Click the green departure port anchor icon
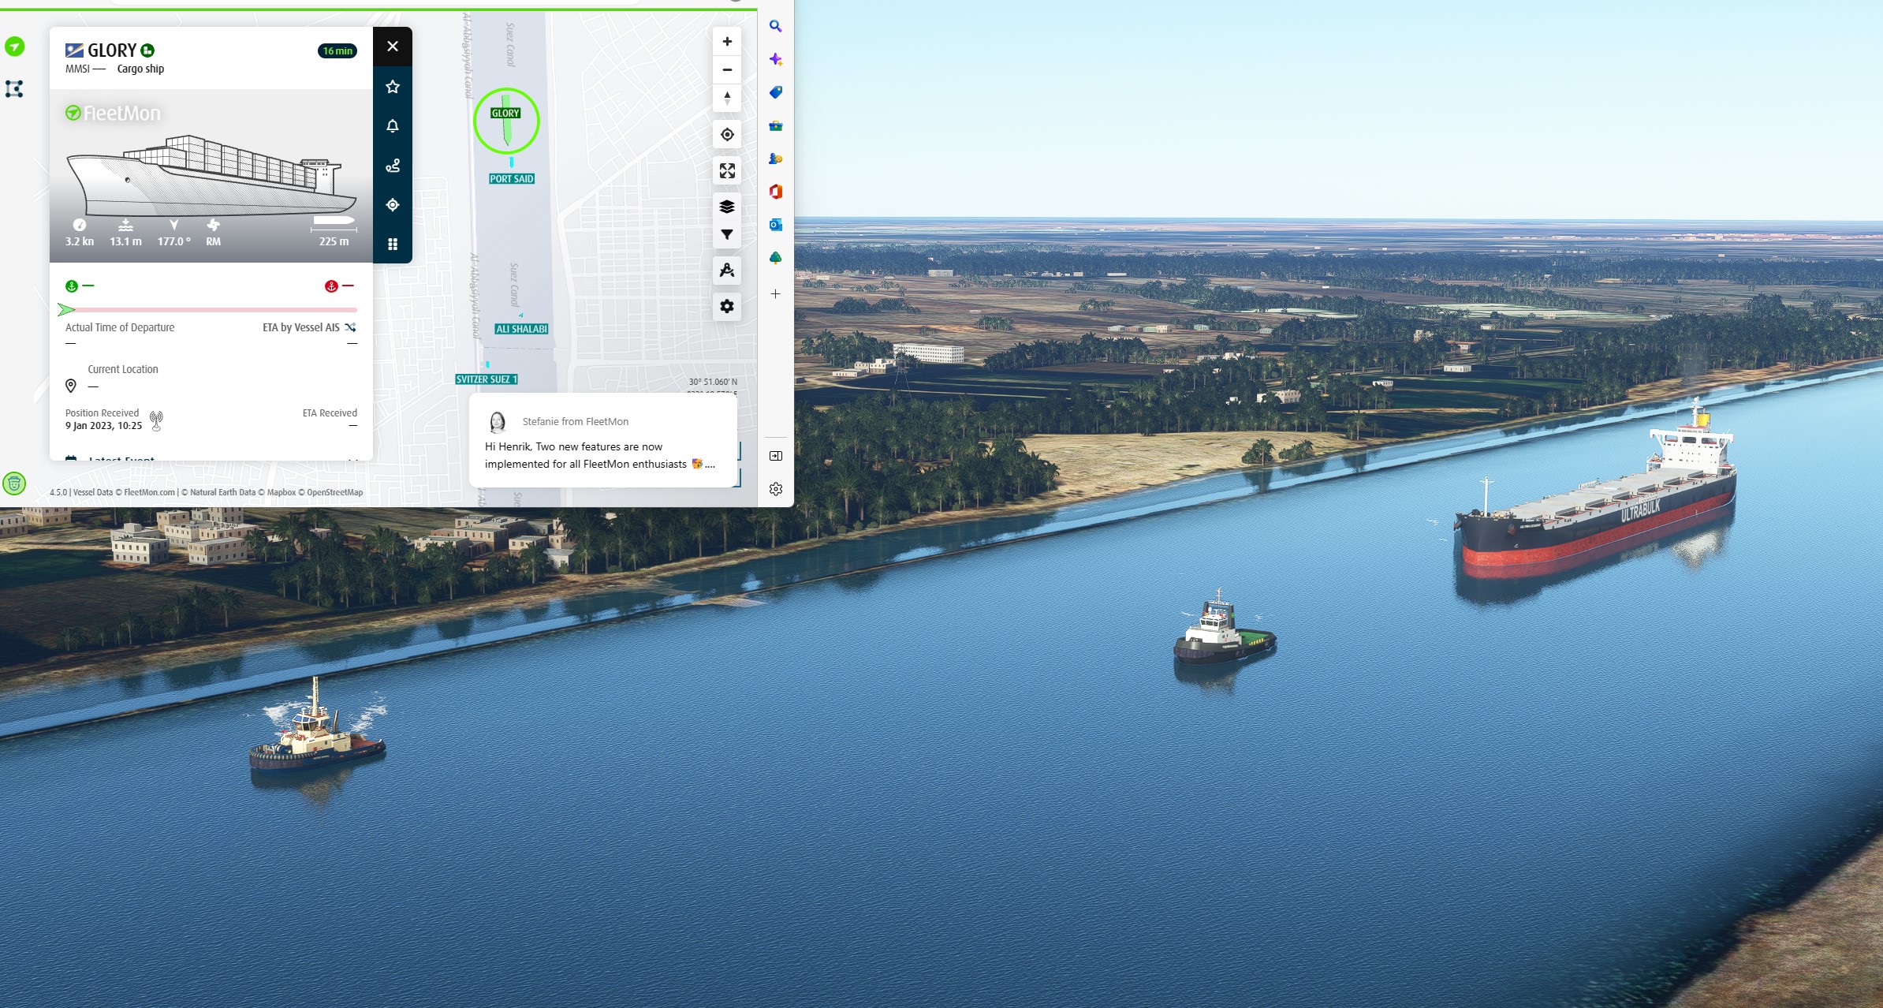This screenshot has height=1008, width=1883. coord(72,286)
